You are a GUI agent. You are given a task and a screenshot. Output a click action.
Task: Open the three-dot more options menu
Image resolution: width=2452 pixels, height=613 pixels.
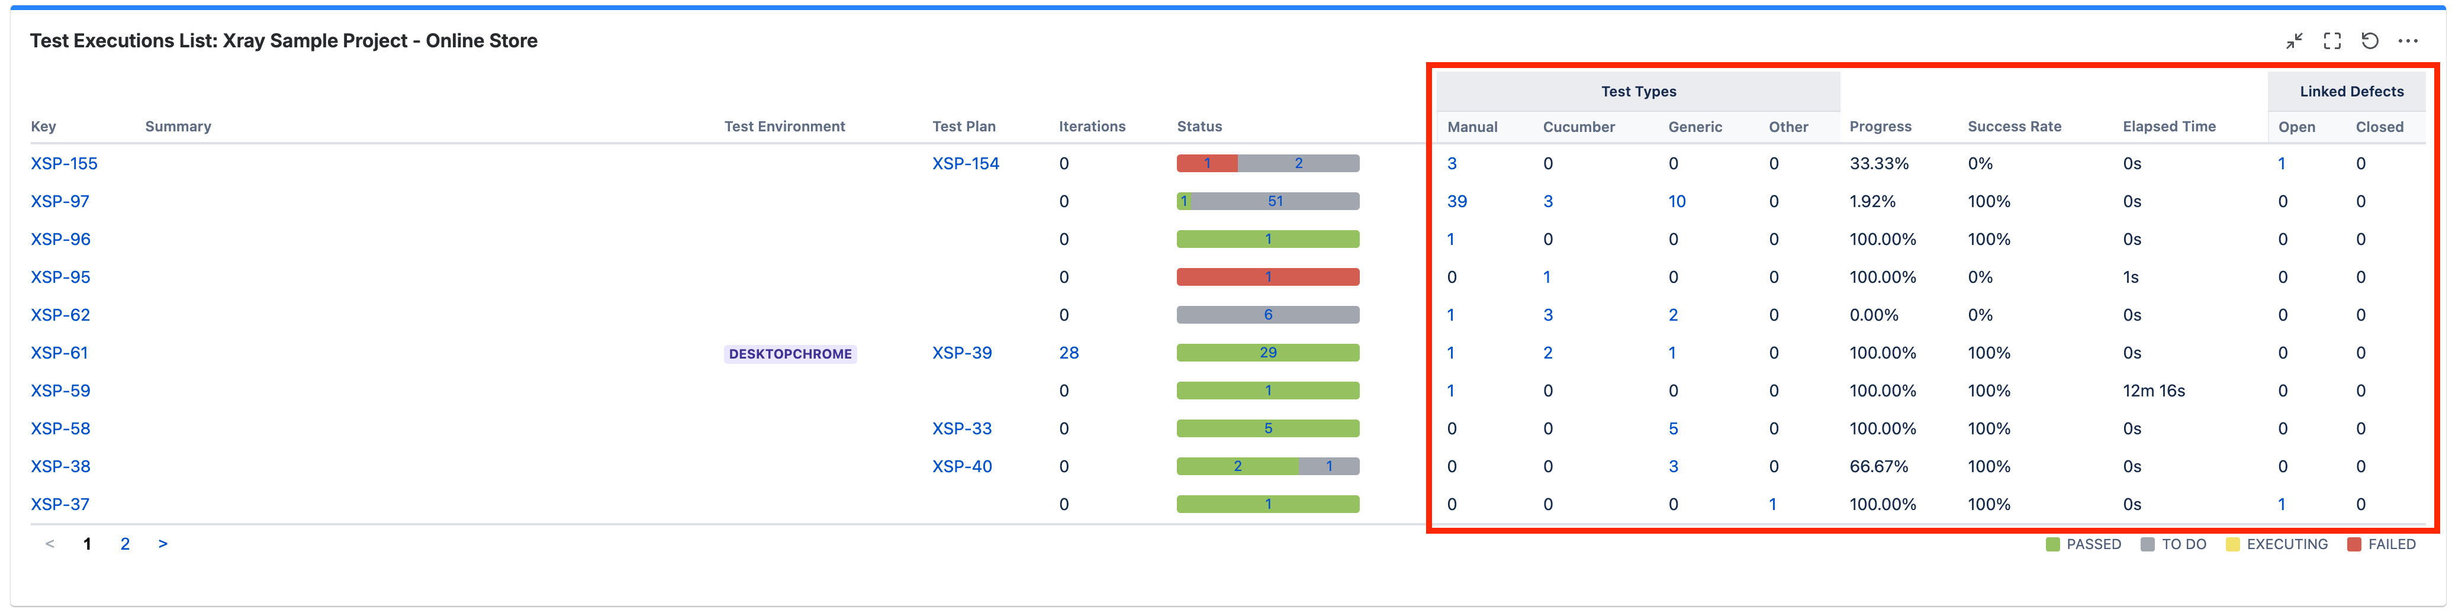[2407, 41]
